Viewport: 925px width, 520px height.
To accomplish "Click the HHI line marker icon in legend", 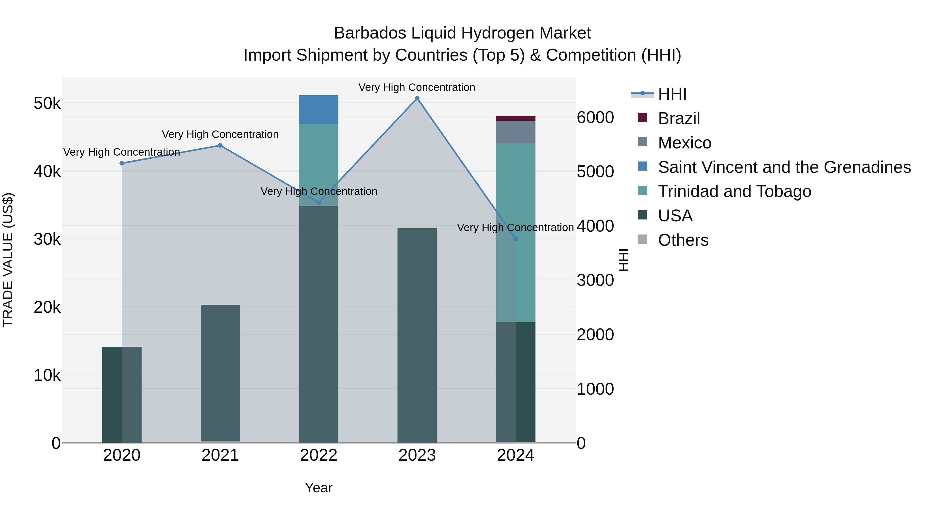I will point(643,94).
